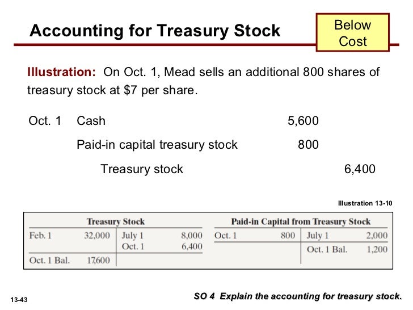Select the 800 debit in journal entry
Viewport: 413px width, 310px height.
tap(308, 145)
